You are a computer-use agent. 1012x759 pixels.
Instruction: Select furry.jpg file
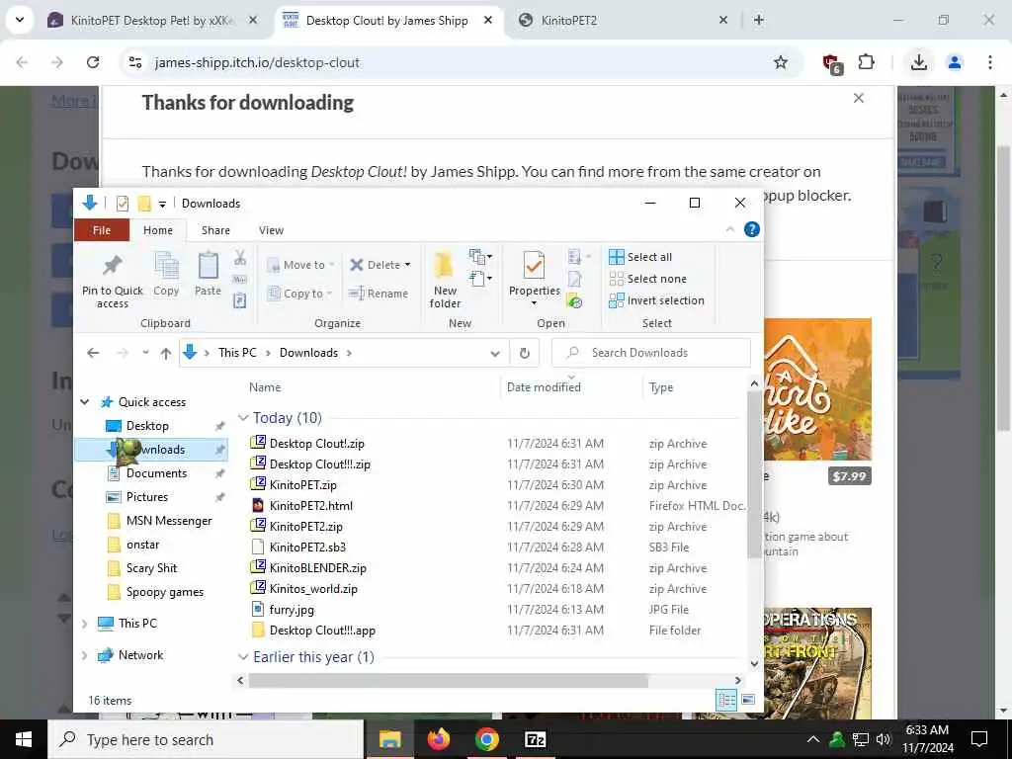pyautogui.click(x=292, y=609)
